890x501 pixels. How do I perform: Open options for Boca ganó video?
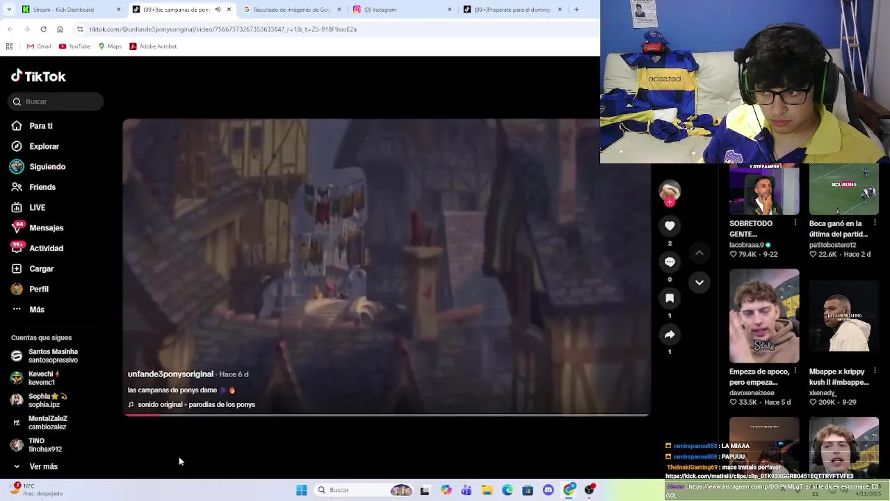[875, 223]
